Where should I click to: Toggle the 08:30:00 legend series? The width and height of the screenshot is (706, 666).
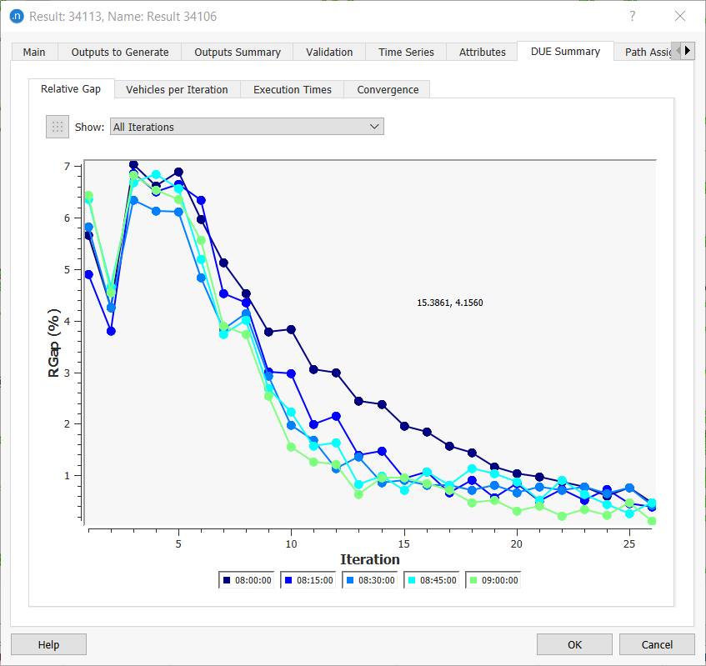click(370, 580)
